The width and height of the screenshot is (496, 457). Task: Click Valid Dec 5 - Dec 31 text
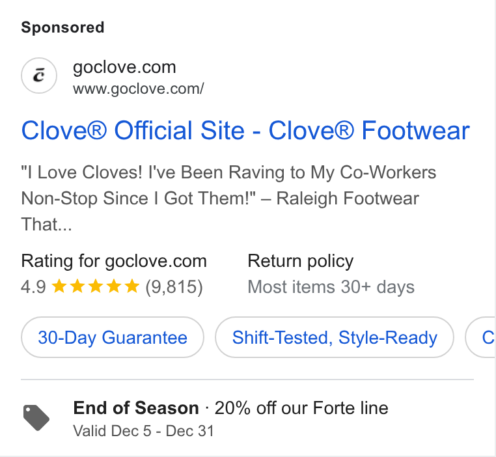click(x=144, y=431)
